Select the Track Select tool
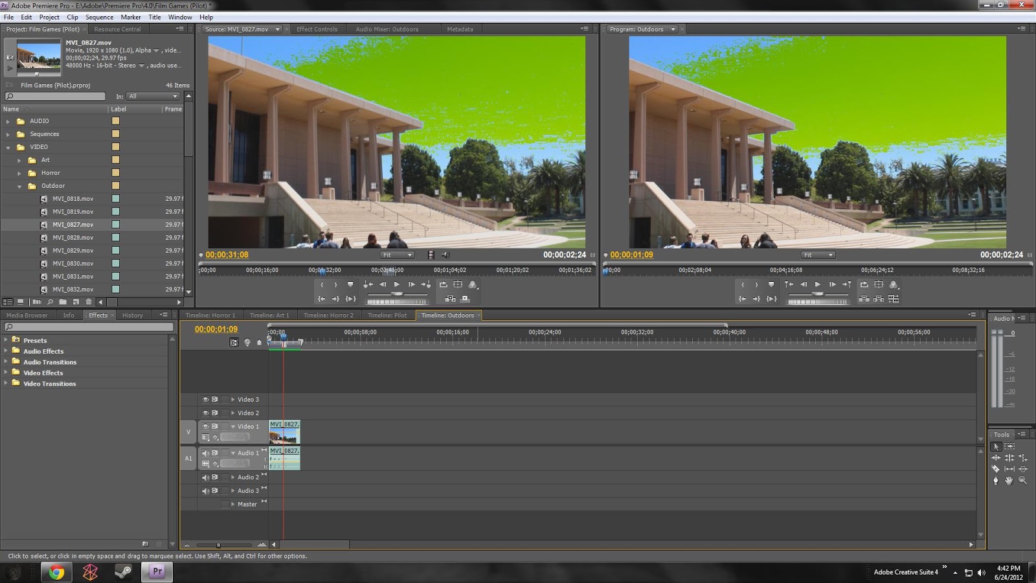The width and height of the screenshot is (1036, 583). tap(1009, 445)
